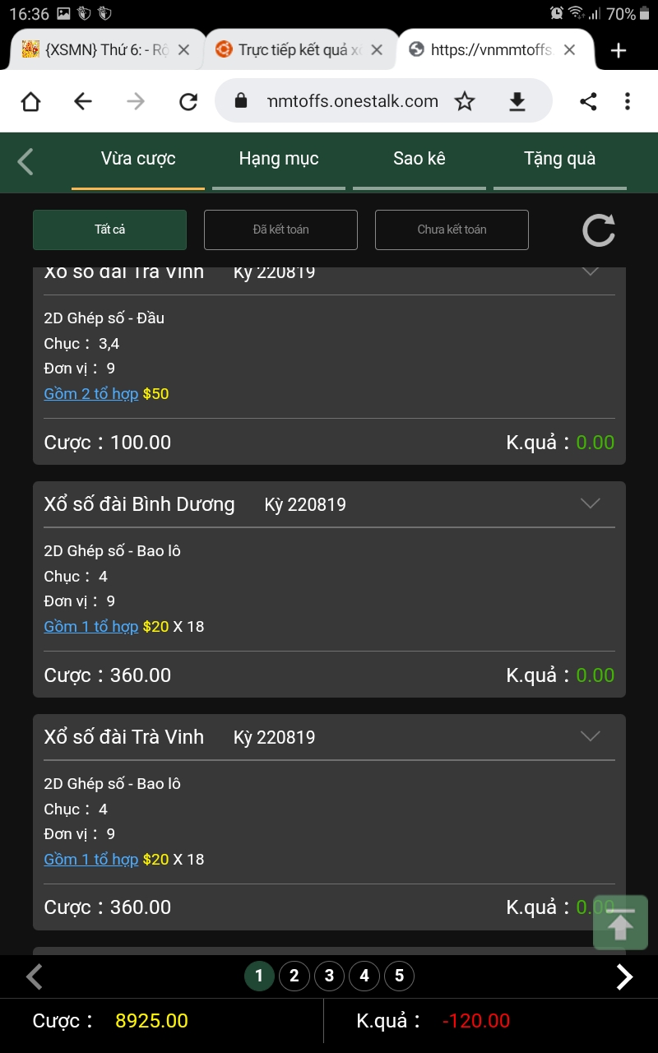Tap the green scroll-to-top arrow button
The width and height of the screenshot is (658, 1053).
(621, 923)
